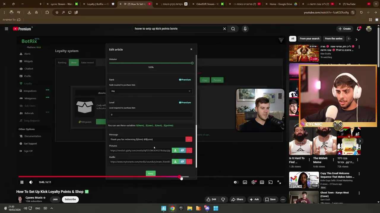
Task: Subscribe to Cpaws Music channel
Action: click(x=70, y=199)
